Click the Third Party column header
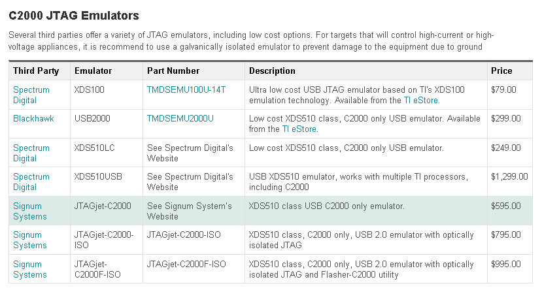 [x=36, y=71]
